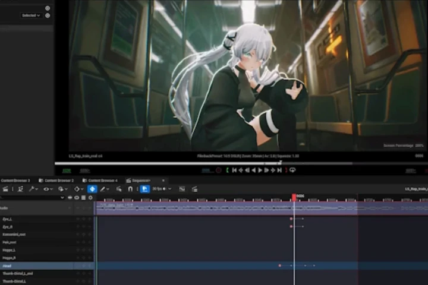This screenshot has height=285, width=428.
Task: Go to next key on Hoppe_L track
Action: tap(90, 250)
